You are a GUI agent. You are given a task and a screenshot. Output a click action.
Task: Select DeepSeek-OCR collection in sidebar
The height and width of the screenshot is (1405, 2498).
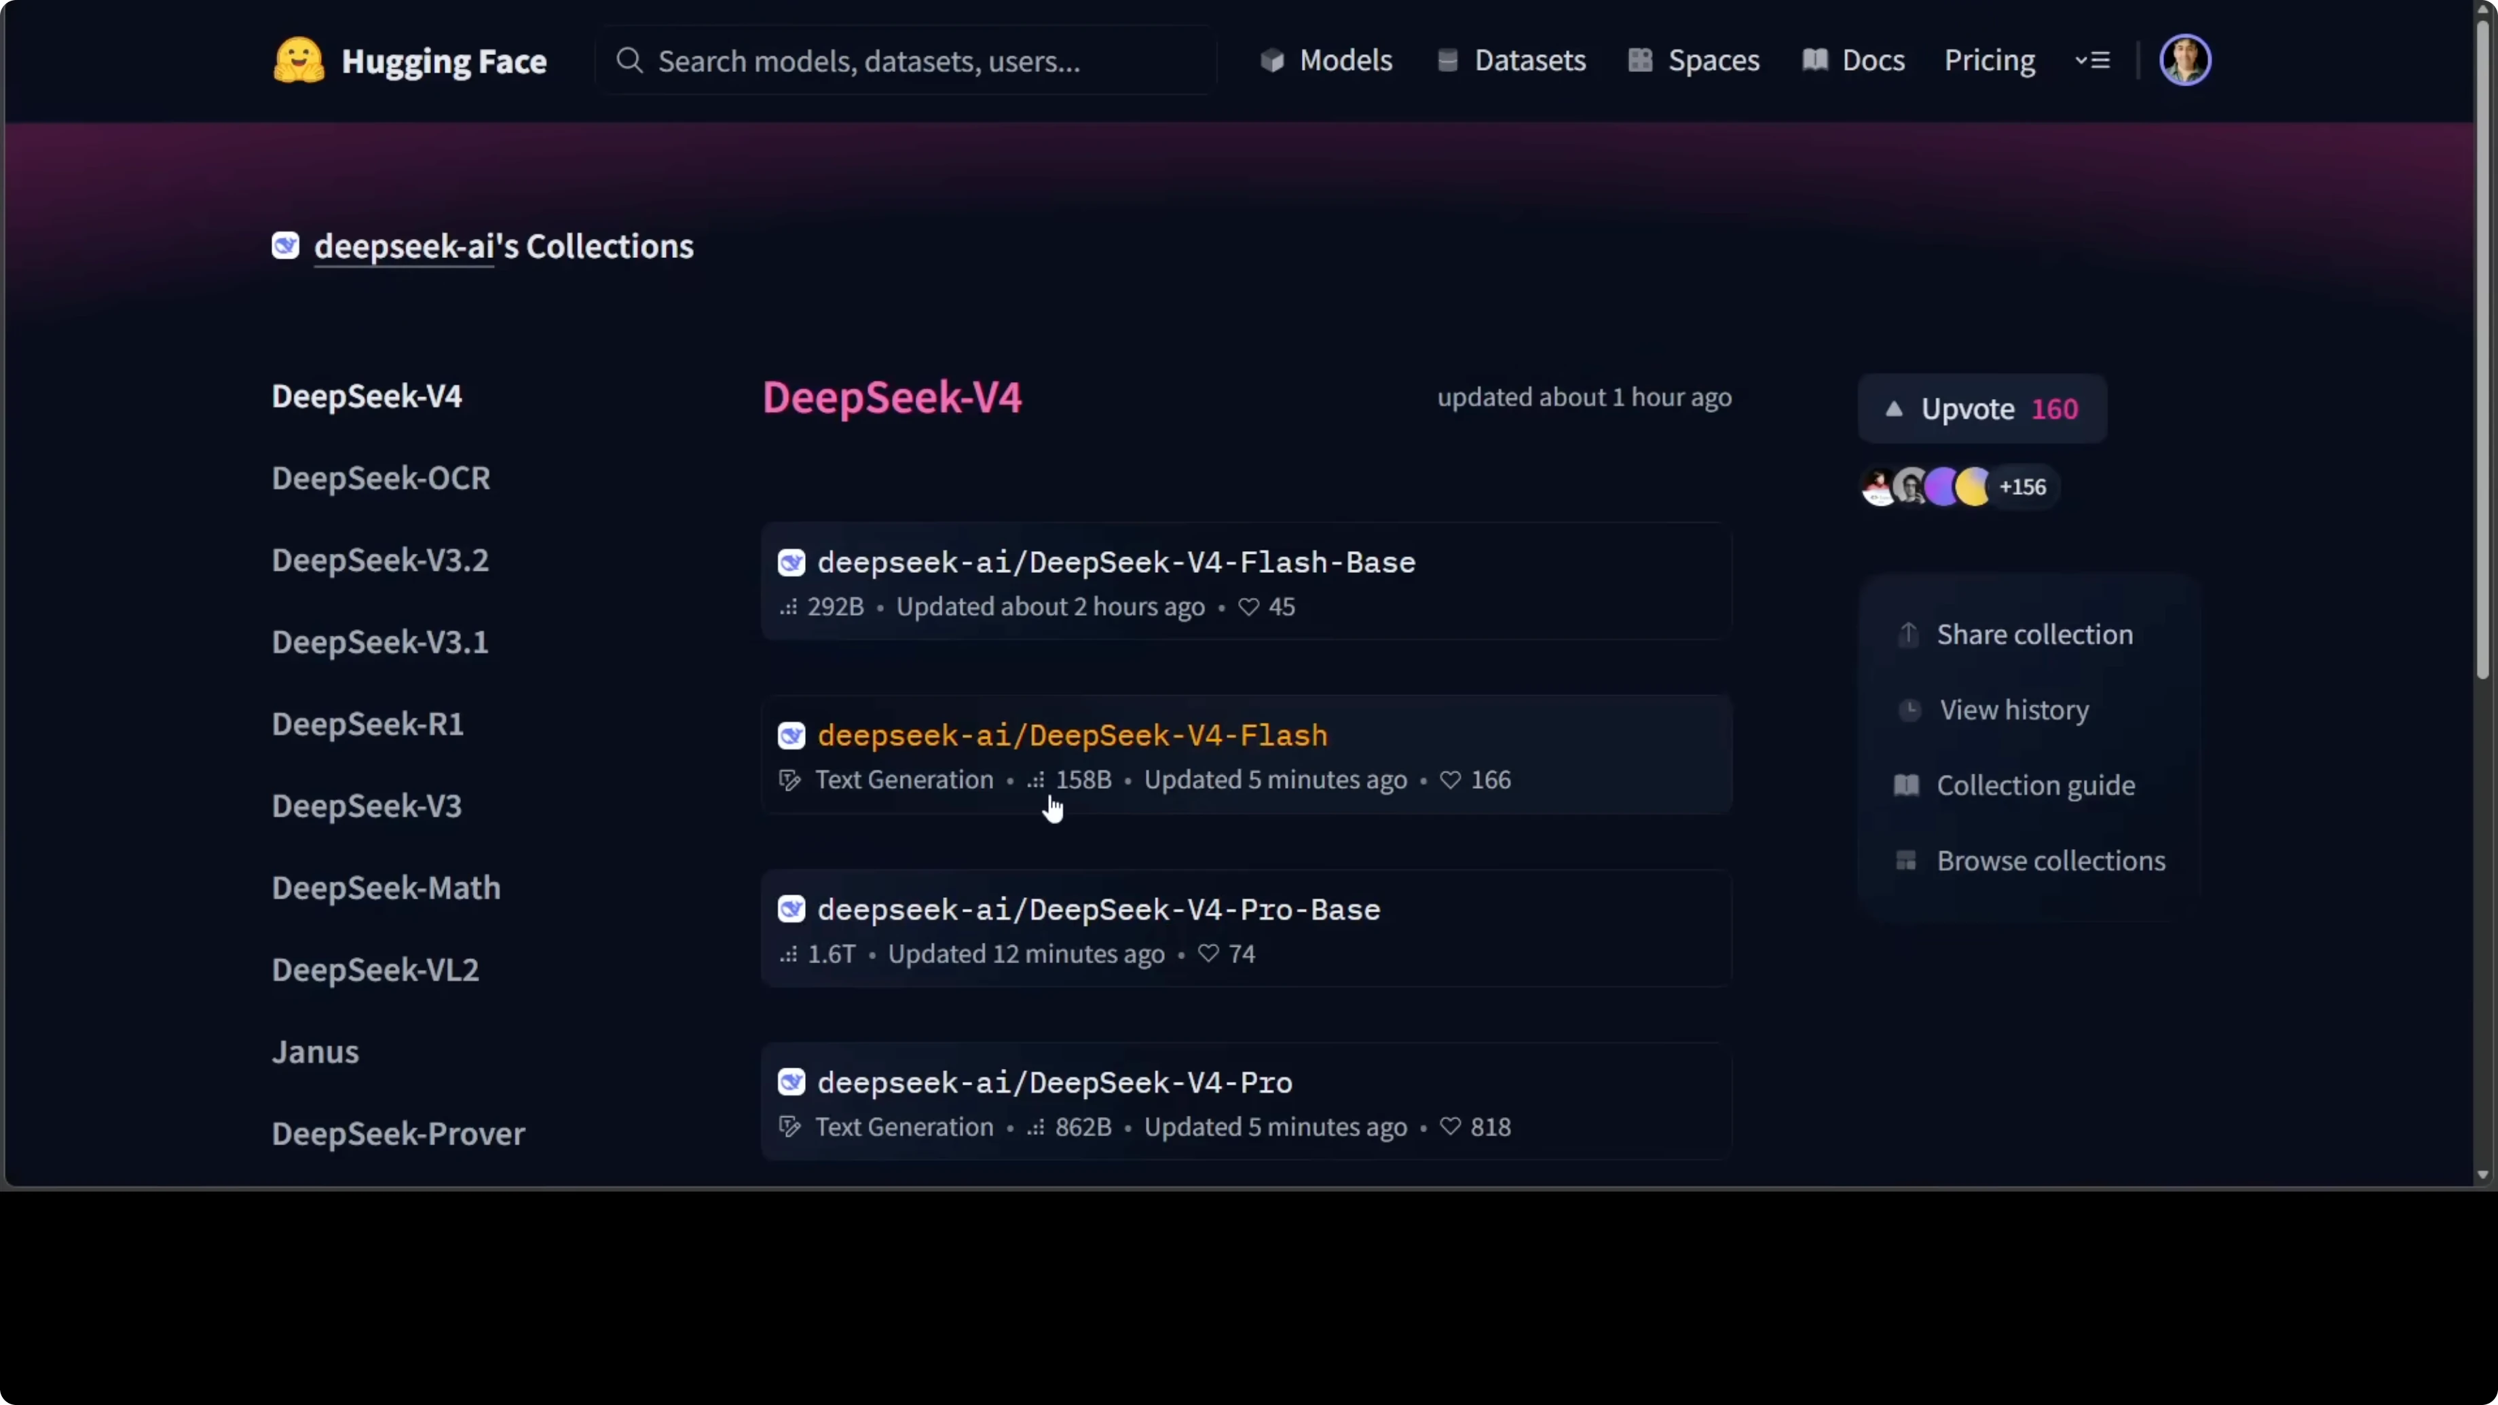coord(380,478)
